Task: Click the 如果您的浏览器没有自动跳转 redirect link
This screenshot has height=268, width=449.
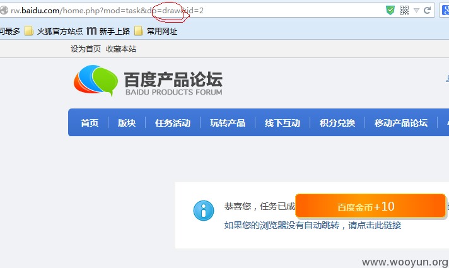Action: pos(313,225)
